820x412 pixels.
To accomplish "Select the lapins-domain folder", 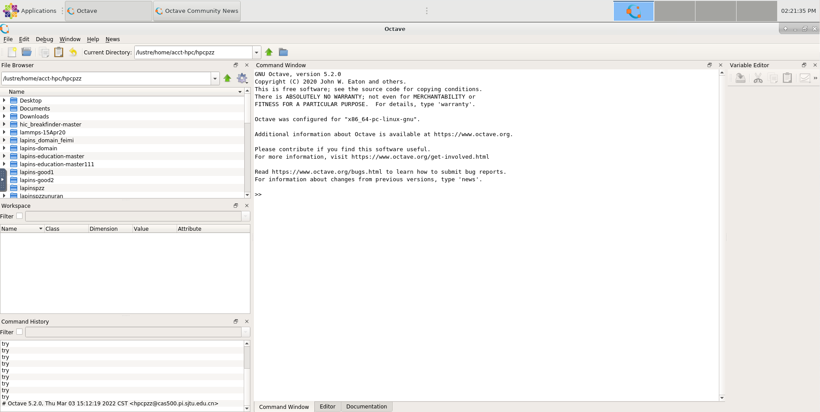I will click(x=38, y=148).
